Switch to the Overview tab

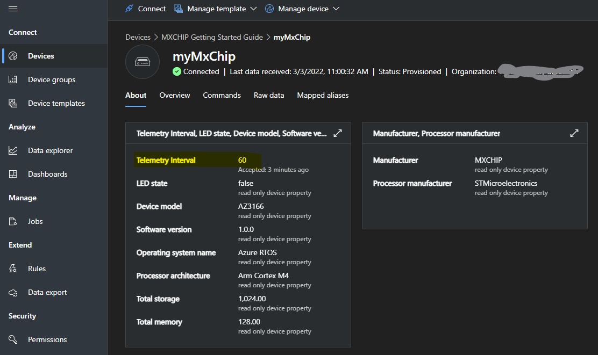coord(175,95)
